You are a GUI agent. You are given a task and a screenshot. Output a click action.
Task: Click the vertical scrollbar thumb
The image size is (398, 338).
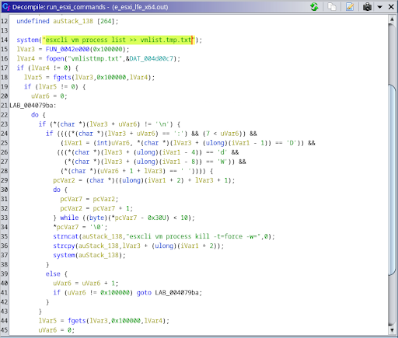pyautogui.click(x=392, y=179)
